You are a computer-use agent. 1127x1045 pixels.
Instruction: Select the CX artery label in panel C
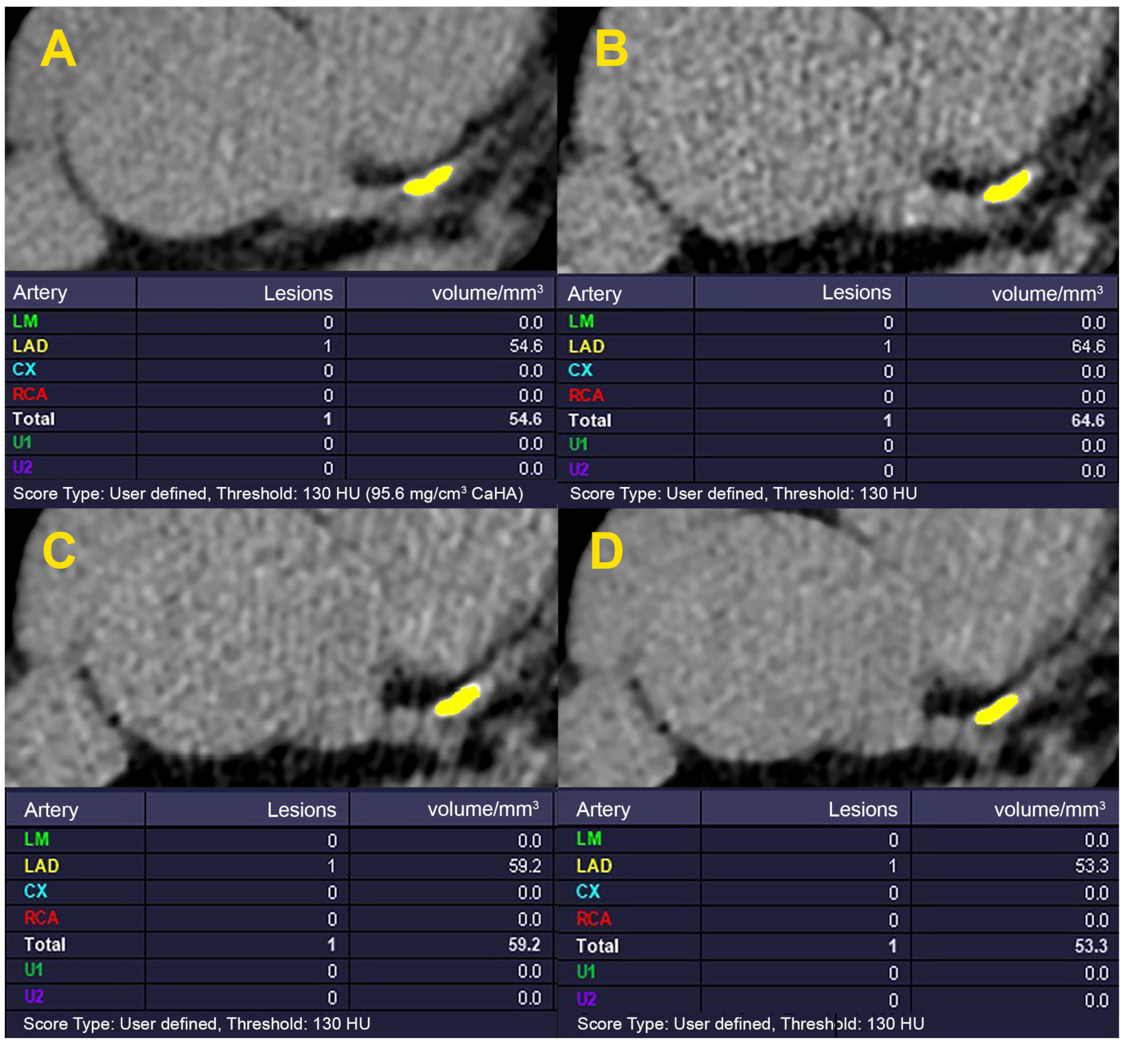coord(36,891)
